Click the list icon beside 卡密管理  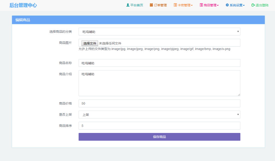click(175, 5)
